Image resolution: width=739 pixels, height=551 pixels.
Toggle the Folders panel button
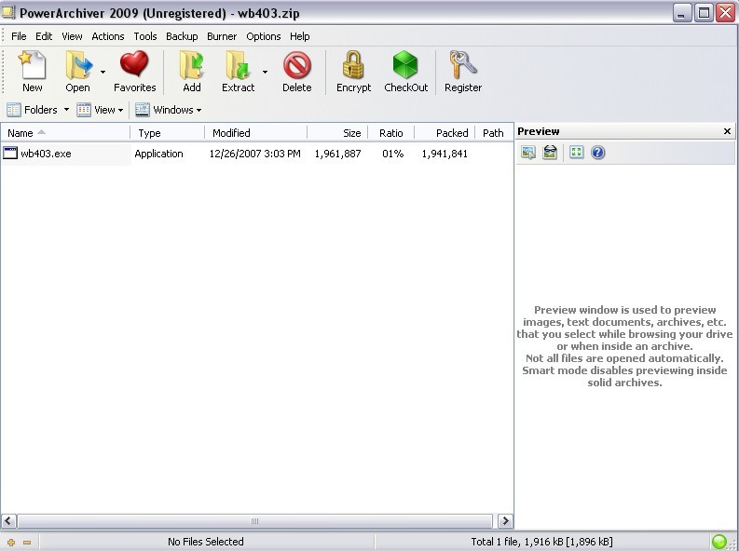tap(32, 110)
